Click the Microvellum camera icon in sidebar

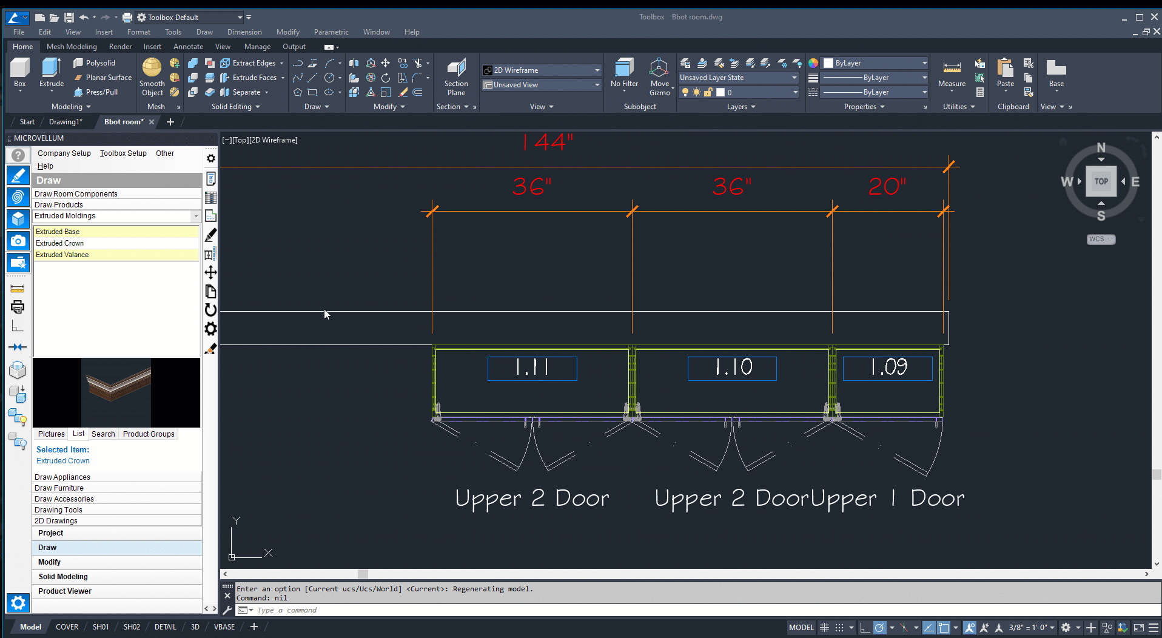(x=18, y=241)
